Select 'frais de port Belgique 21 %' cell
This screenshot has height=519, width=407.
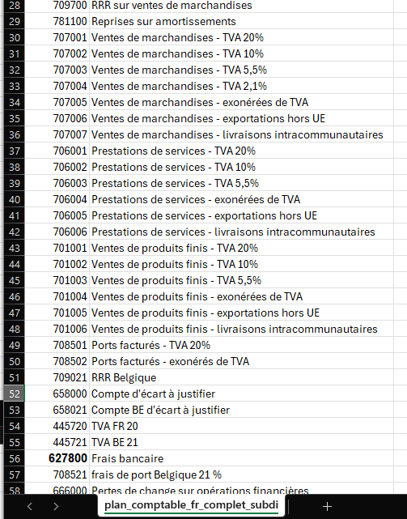241,475
